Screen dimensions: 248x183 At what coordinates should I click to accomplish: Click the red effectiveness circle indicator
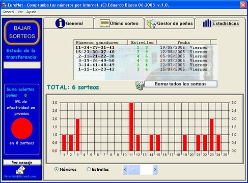pyautogui.click(x=22, y=129)
